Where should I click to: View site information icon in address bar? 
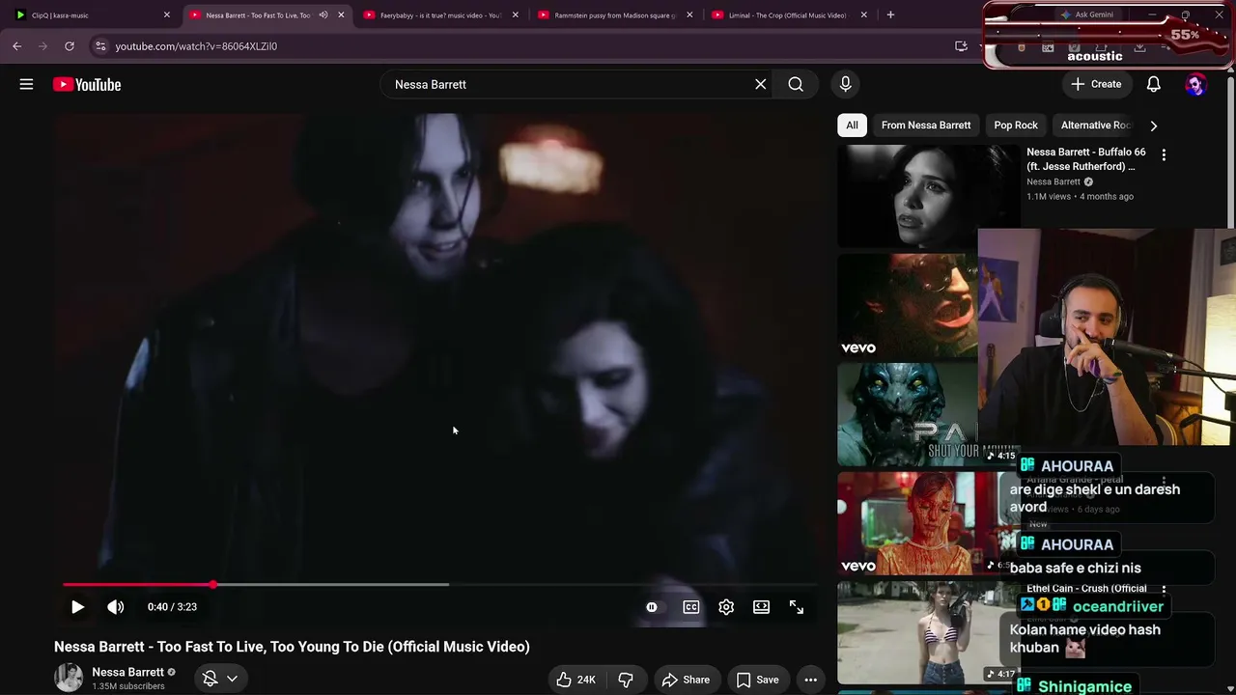pyautogui.click(x=100, y=46)
